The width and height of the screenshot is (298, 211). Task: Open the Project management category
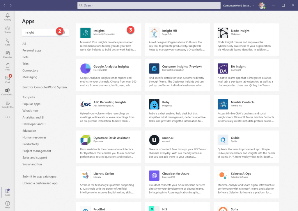pos(37,151)
